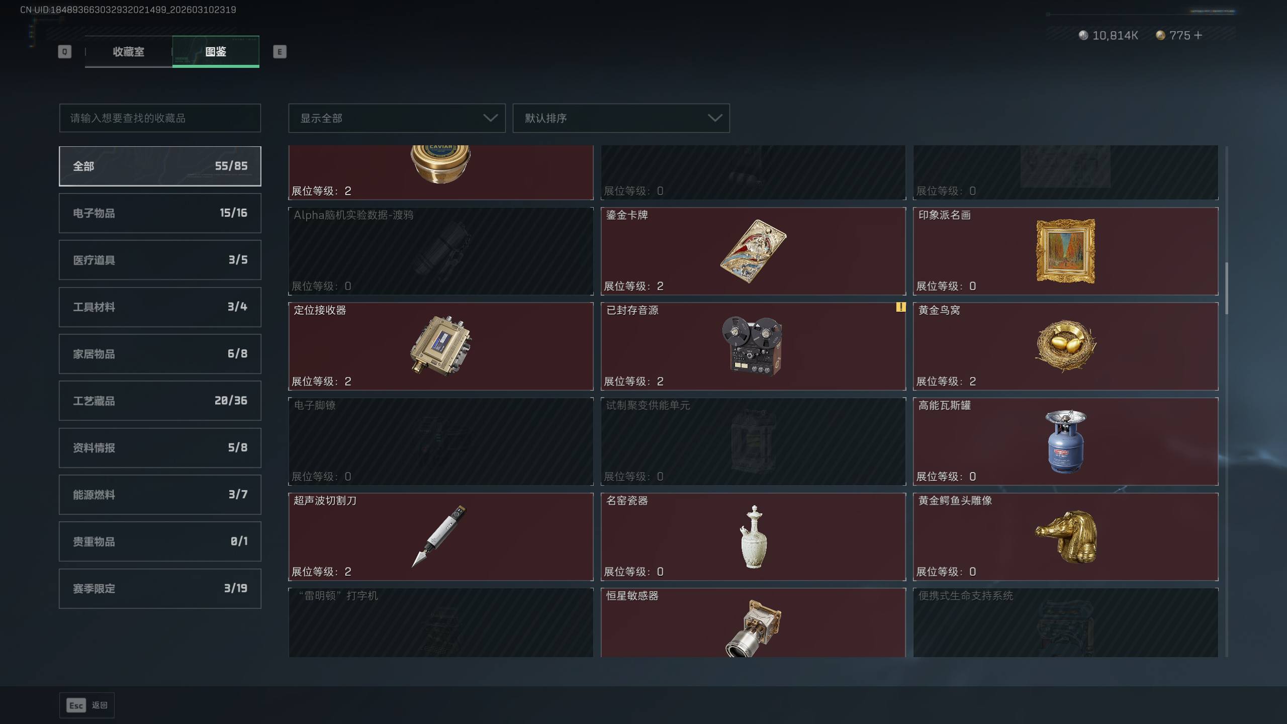Click the yellow alert badge on 已封存音源
The image size is (1287, 724).
900,307
